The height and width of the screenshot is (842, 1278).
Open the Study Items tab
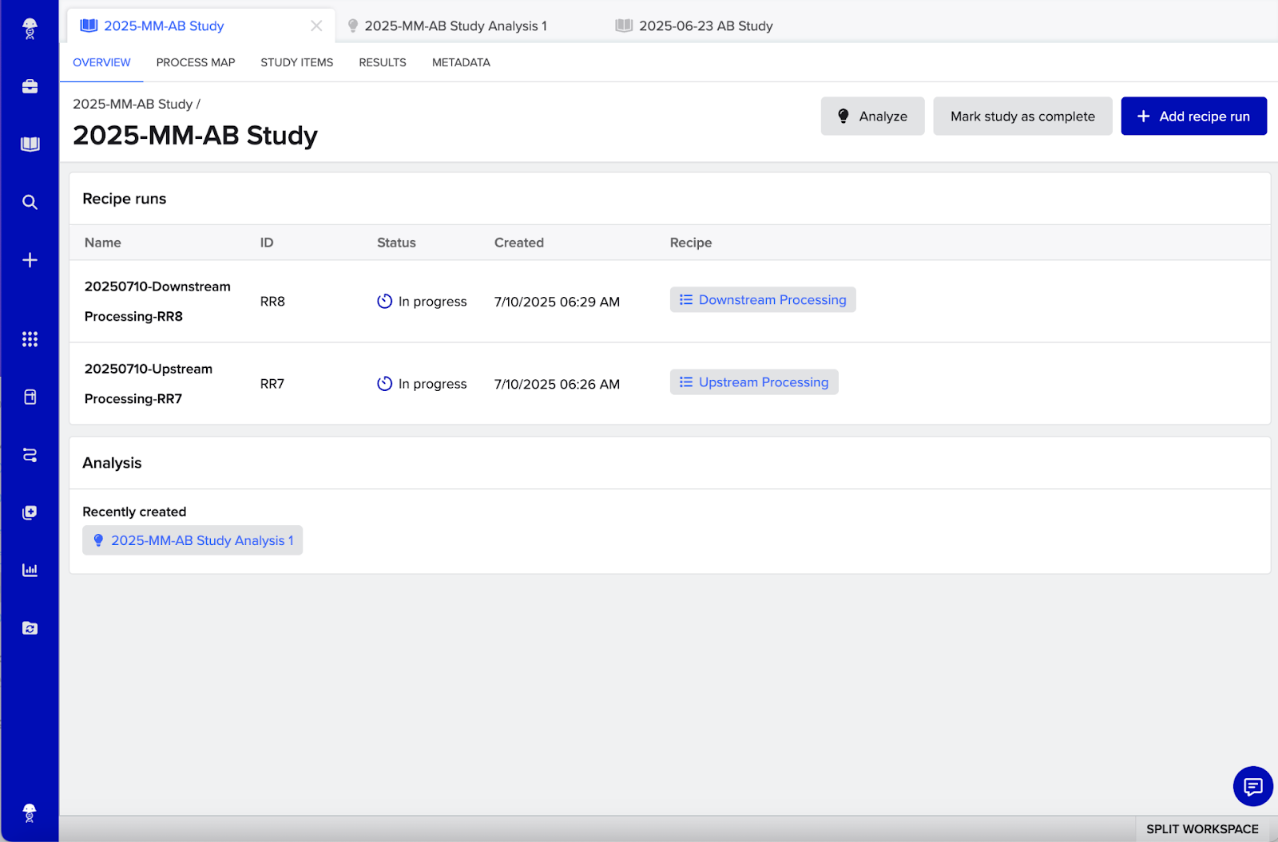296,62
